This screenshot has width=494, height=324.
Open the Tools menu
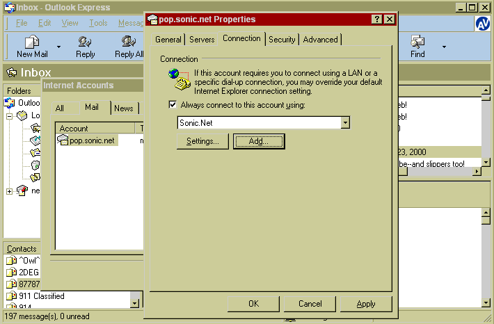click(x=98, y=23)
